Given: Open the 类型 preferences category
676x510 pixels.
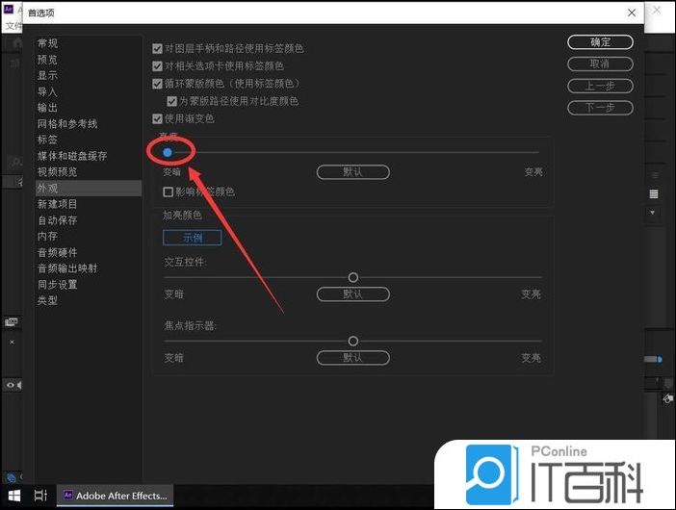Looking at the screenshot, I should coord(47,300).
